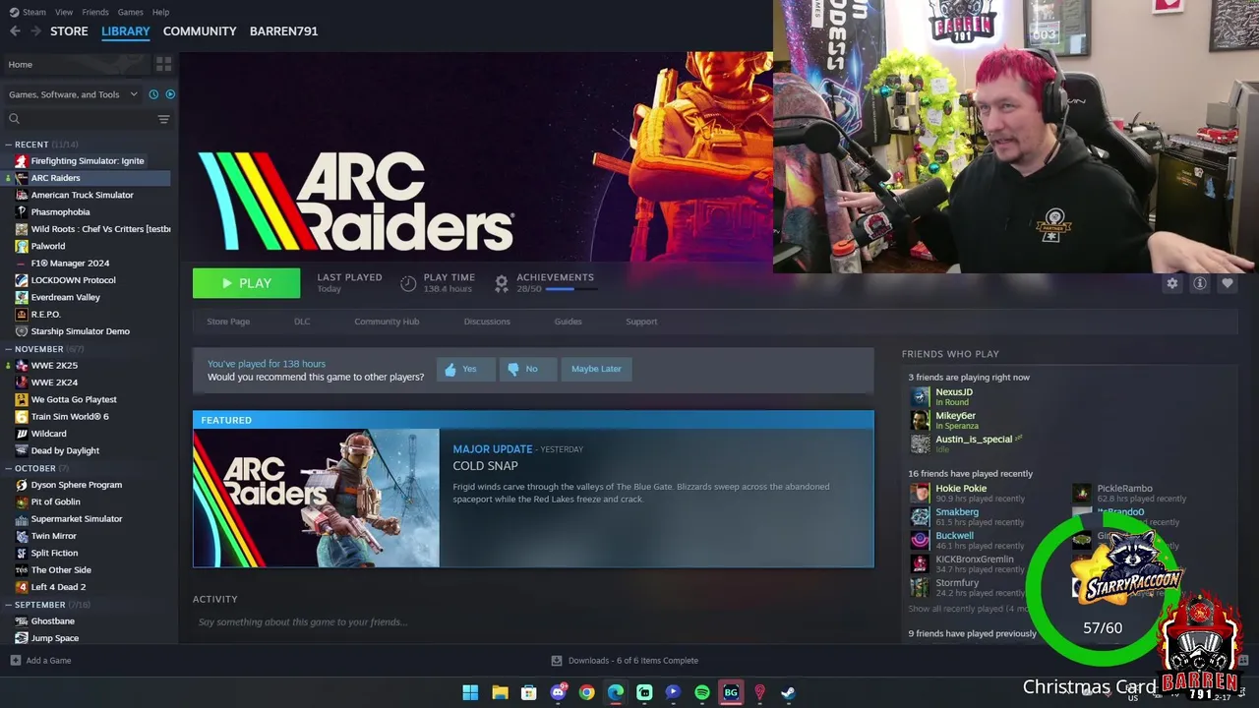Collapse the NOVEMBER section

coord(8,349)
